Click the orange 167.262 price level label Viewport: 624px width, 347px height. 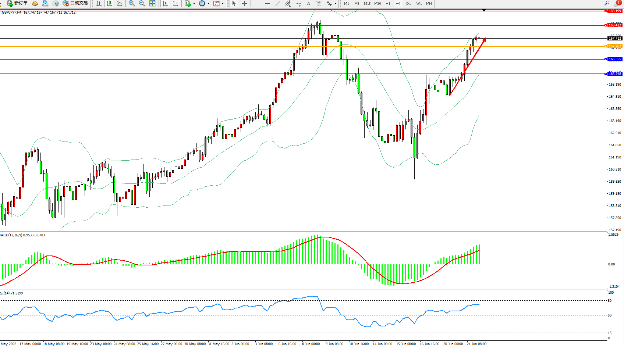click(x=614, y=46)
